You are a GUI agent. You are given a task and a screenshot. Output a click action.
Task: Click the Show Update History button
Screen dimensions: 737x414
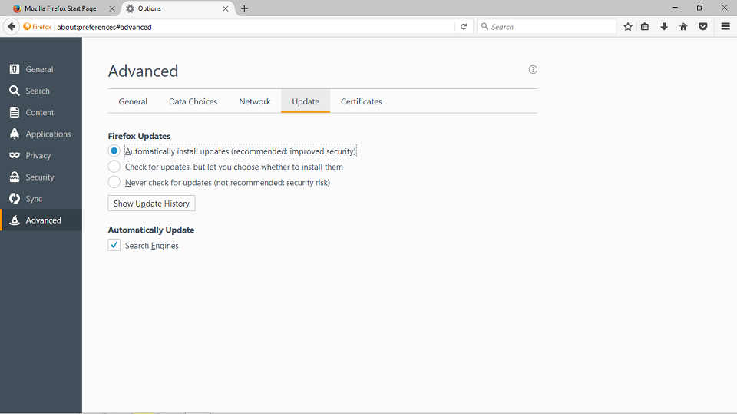click(151, 204)
